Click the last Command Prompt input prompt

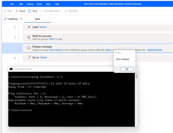20,110
